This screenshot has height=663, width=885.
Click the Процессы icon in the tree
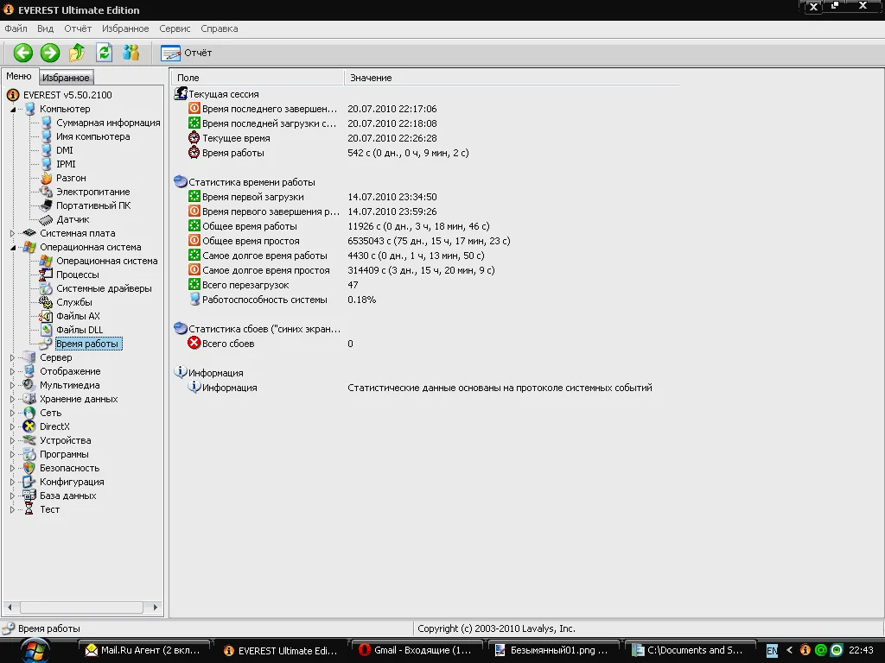pyautogui.click(x=46, y=275)
